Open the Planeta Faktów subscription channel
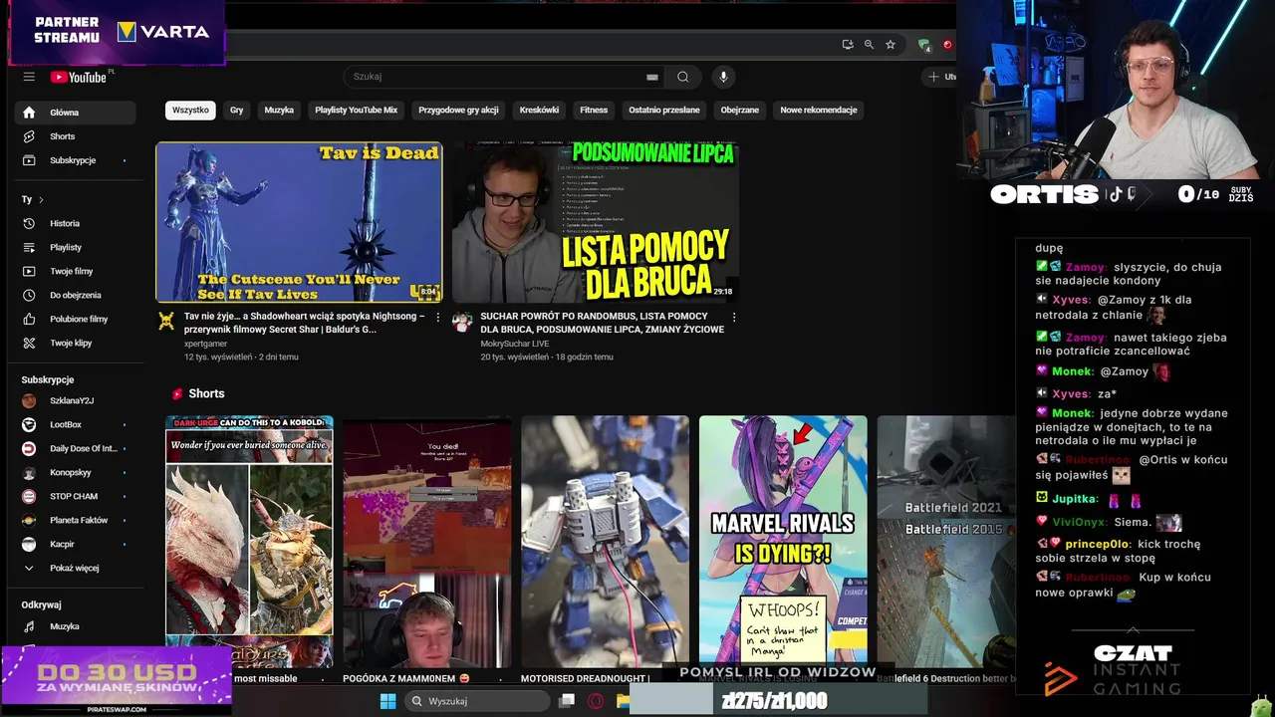 point(75,520)
